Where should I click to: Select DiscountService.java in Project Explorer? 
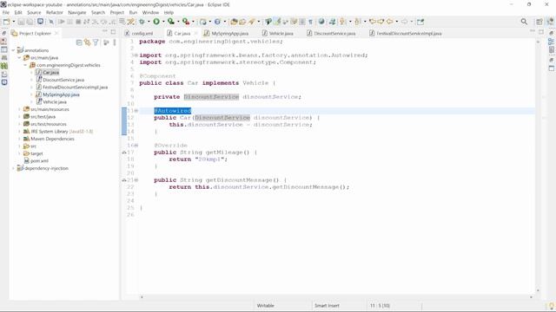[x=63, y=80]
